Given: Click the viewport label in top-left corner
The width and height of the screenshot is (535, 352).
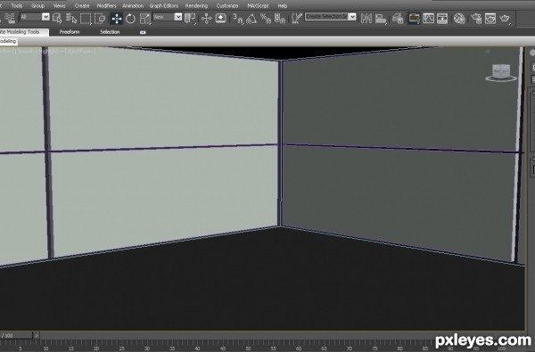Looking at the screenshot, I should [x=48, y=52].
